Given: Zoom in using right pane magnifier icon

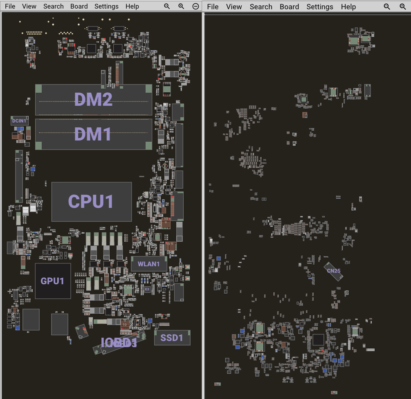Looking at the screenshot, I should (x=403, y=7).
